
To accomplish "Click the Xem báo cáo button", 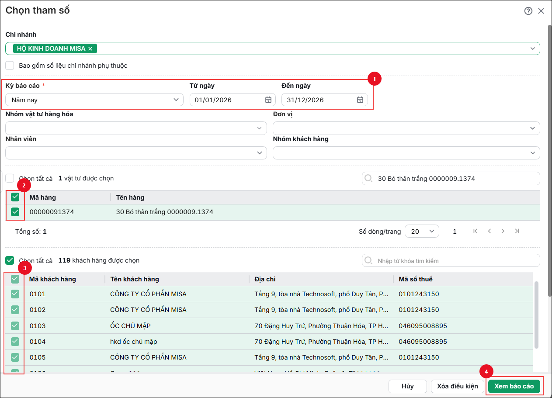I will (x=514, y=386).
